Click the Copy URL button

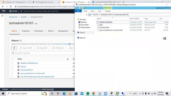pyautogui.click(x=42, y=48)
